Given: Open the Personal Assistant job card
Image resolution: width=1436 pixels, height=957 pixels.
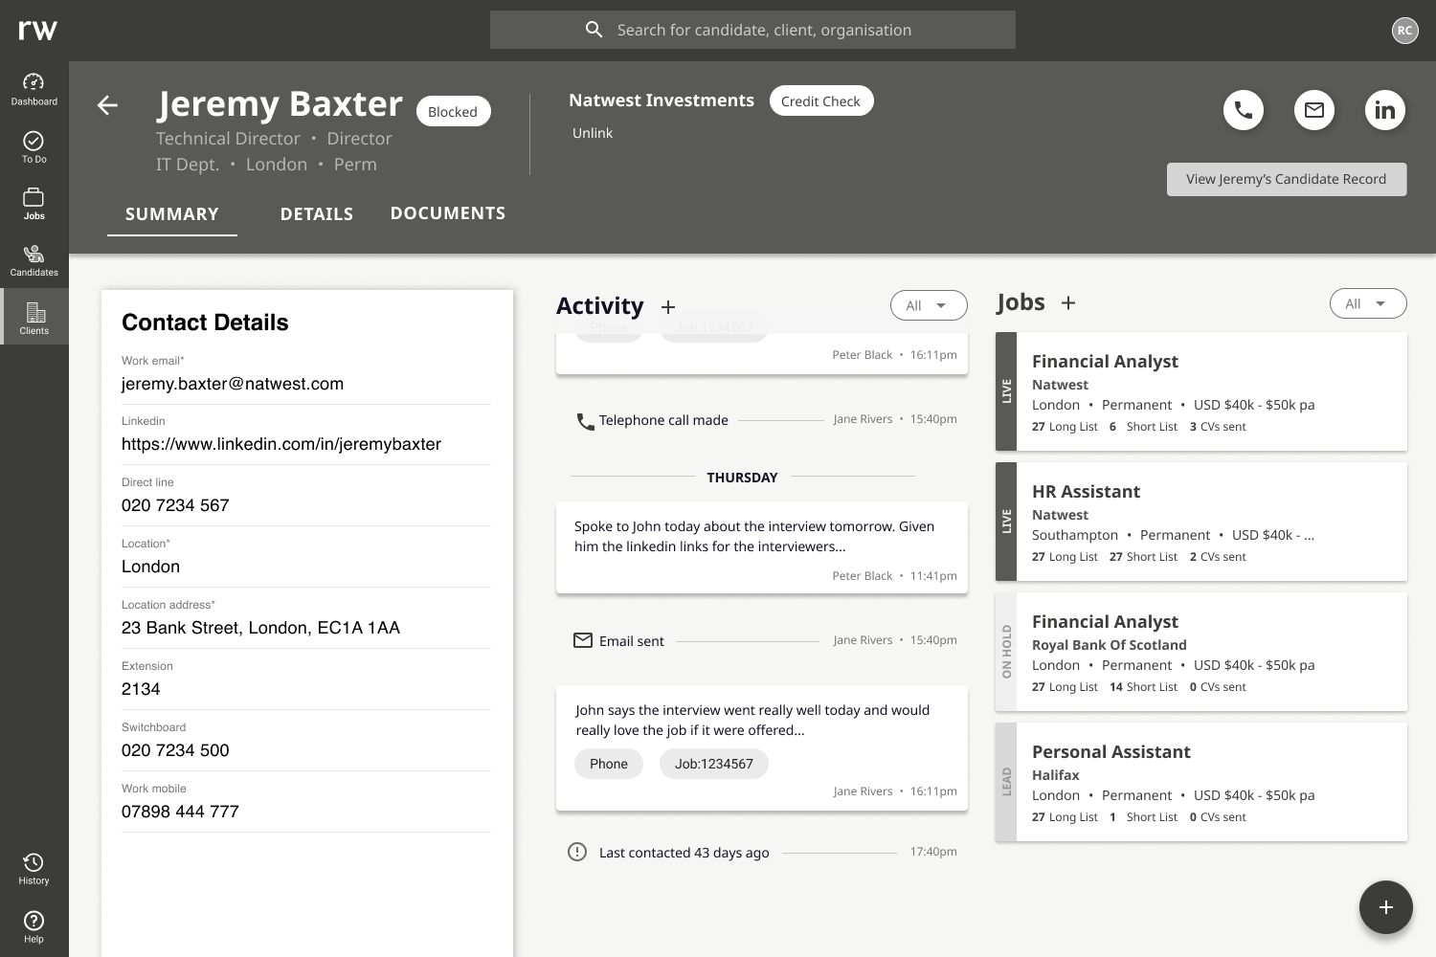Looking at the screenshot, I should coord(1201,782).
